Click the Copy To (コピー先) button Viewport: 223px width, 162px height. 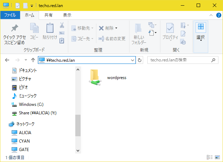click(82, 38)
